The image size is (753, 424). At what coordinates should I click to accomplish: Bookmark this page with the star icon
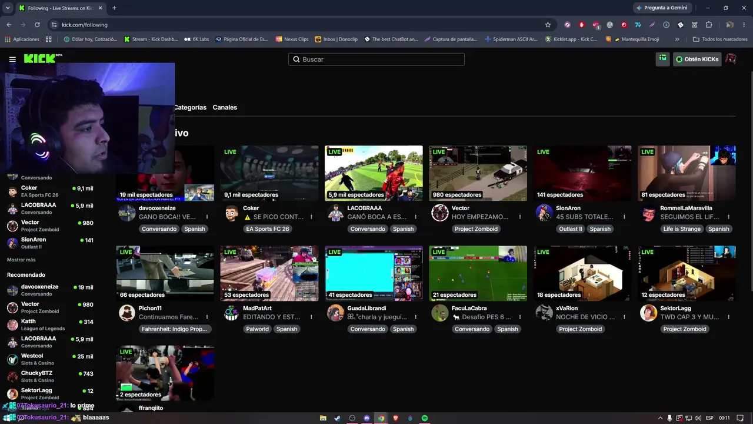coord(548,25)
